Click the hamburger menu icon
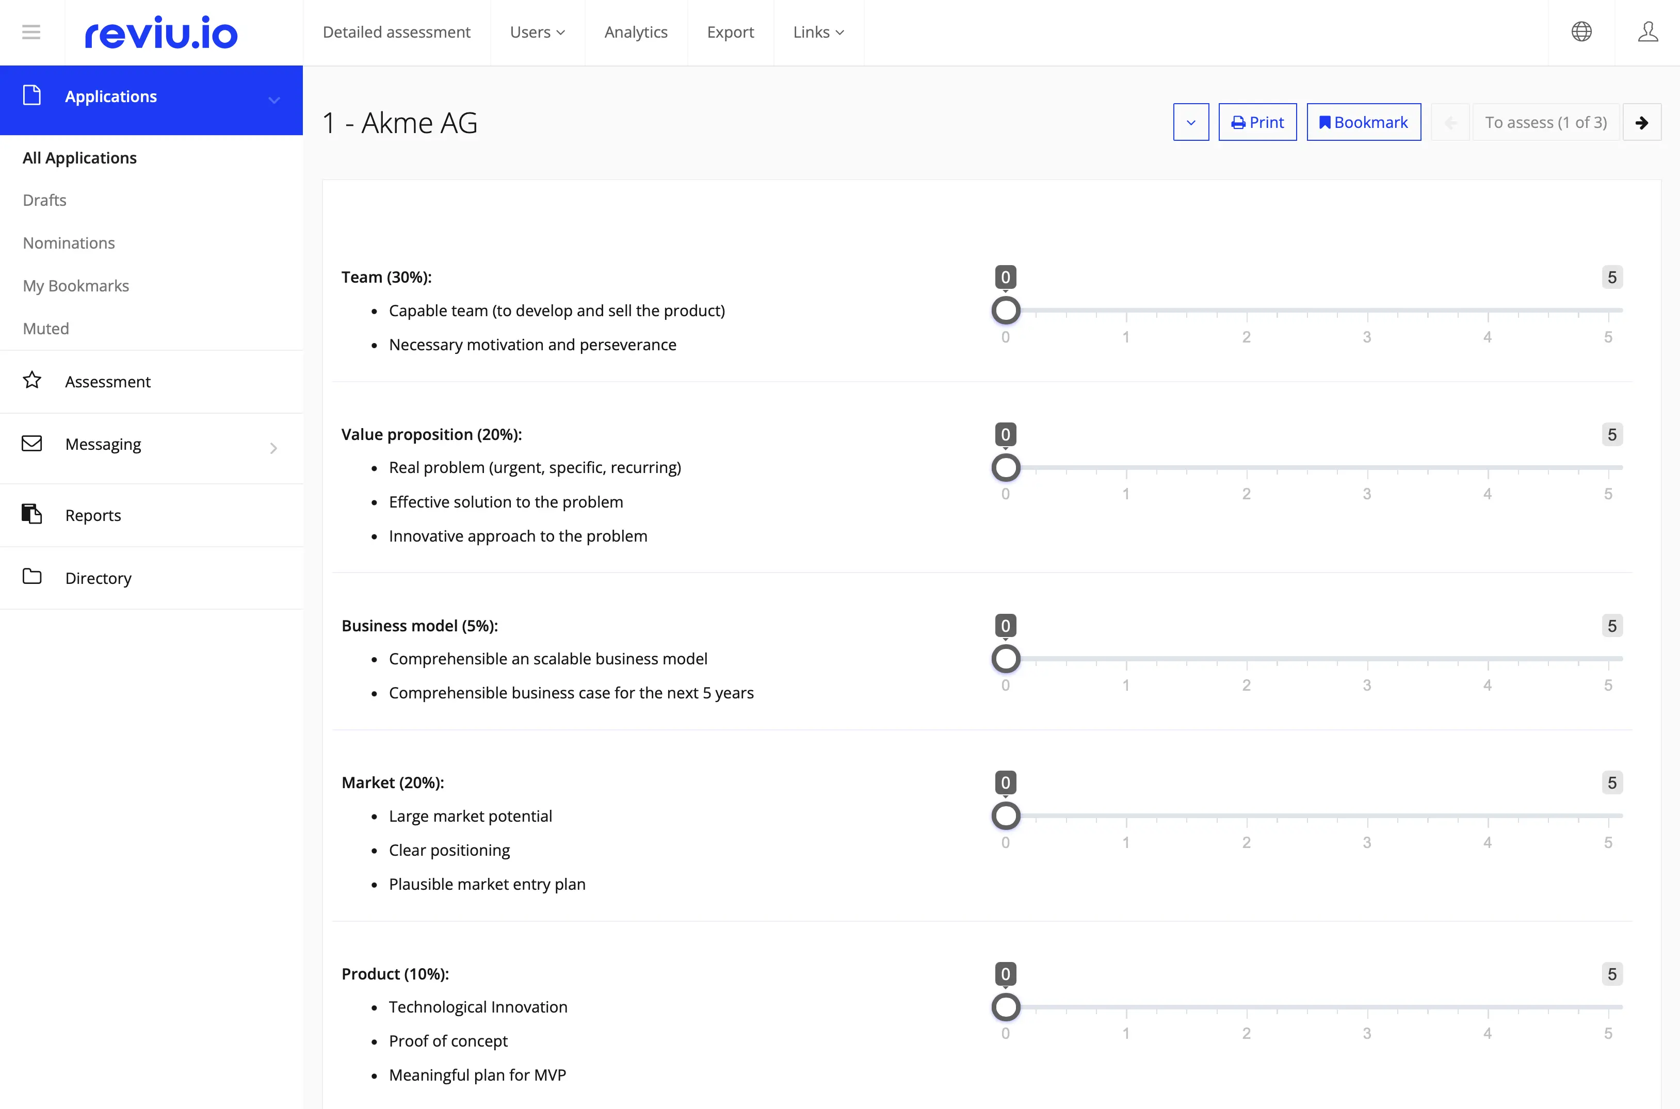This screenshot has width=1680, height=1109. [x=31, y=32]
